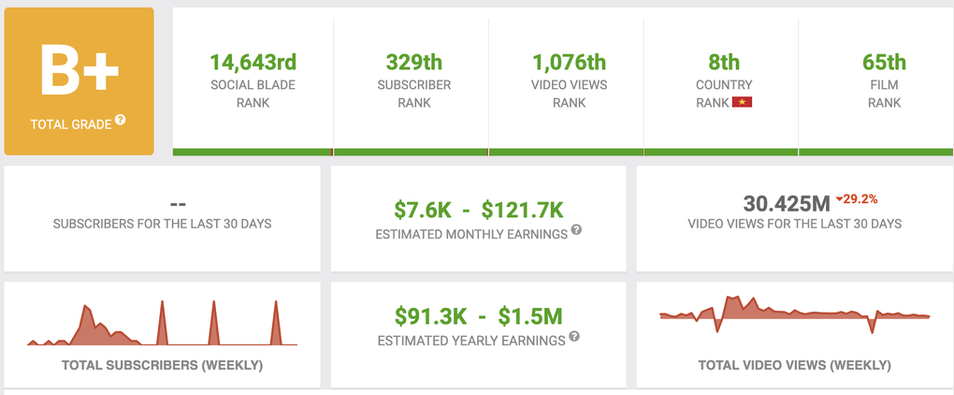
Task: Click the green progress bar under Film Rank
Action: coord(877,152)
